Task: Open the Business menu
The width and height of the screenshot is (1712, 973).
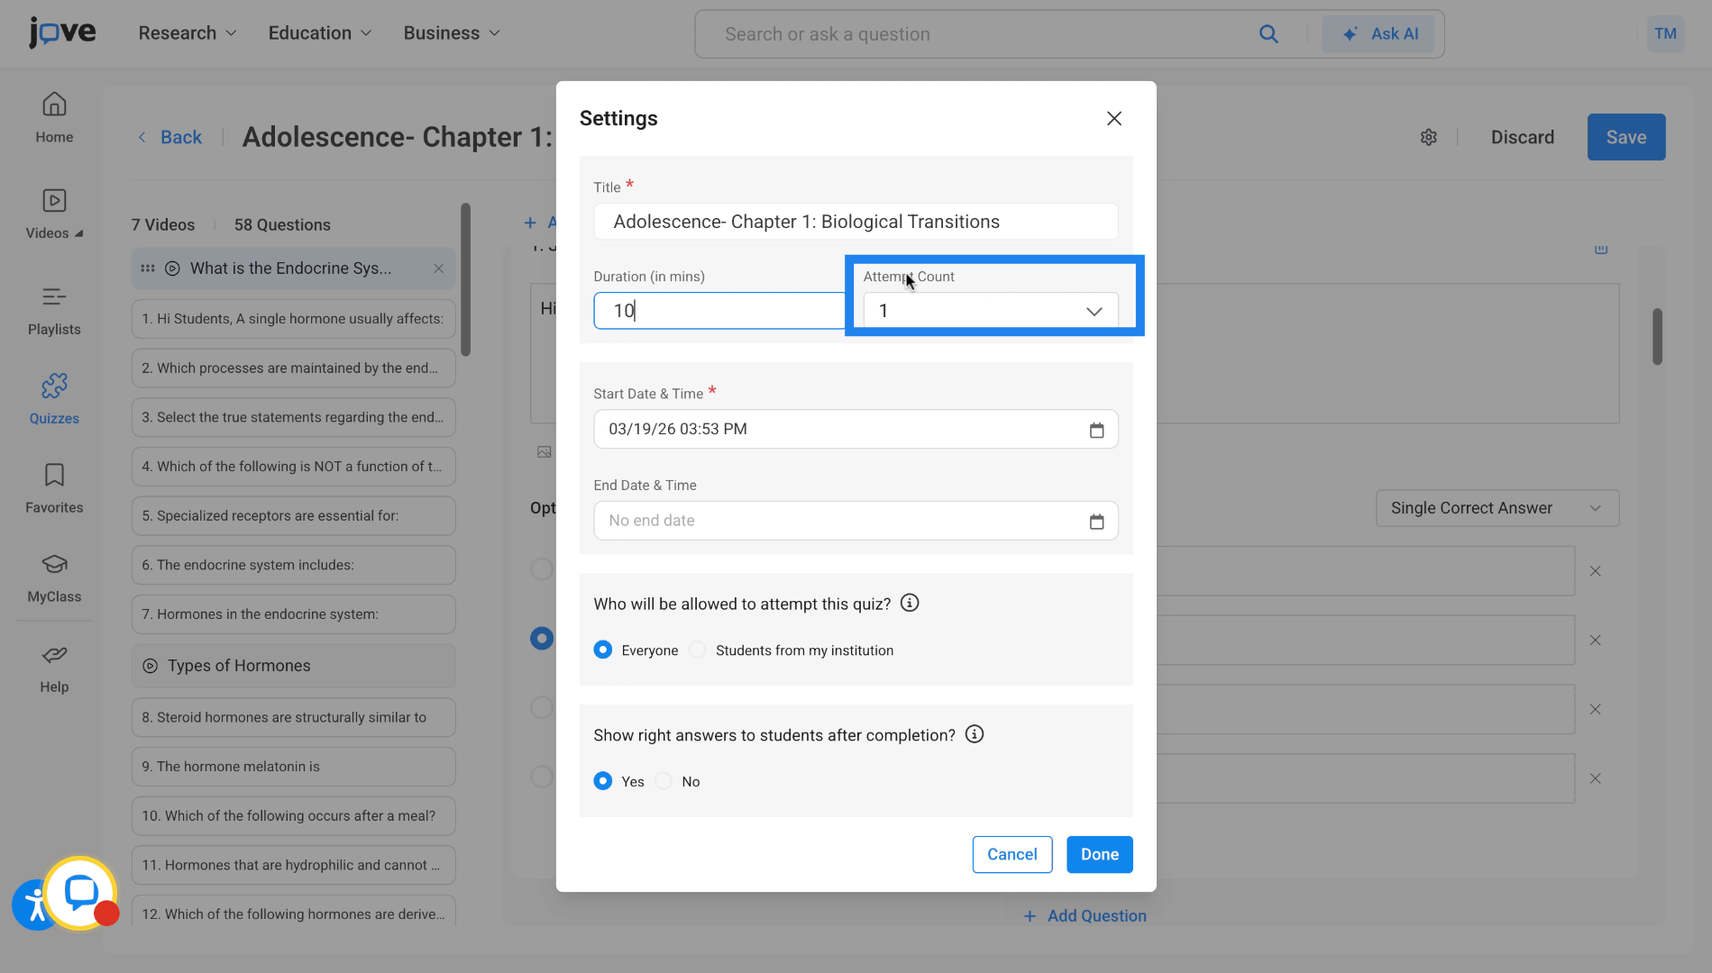Action: (x=451, y=33)
